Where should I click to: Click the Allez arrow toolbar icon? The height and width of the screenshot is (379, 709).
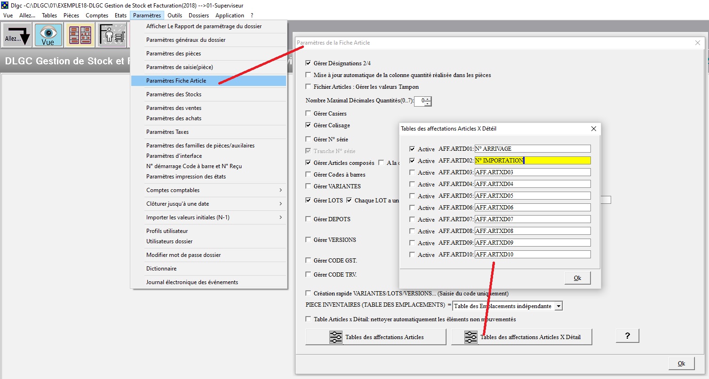point(17,35)
